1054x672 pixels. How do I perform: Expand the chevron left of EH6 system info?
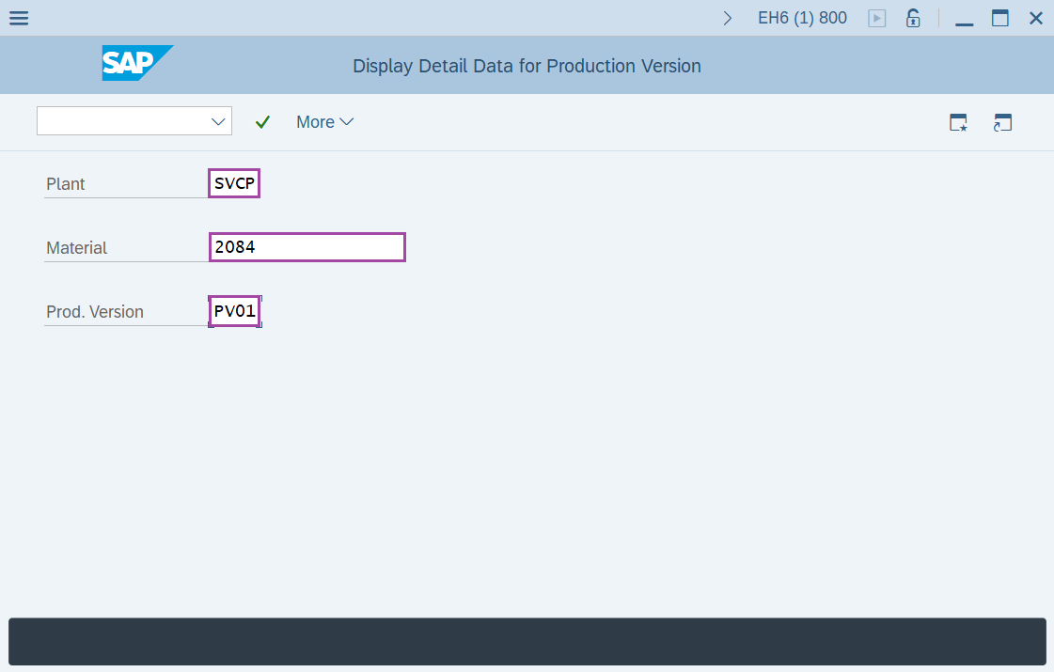click(727, 18)
